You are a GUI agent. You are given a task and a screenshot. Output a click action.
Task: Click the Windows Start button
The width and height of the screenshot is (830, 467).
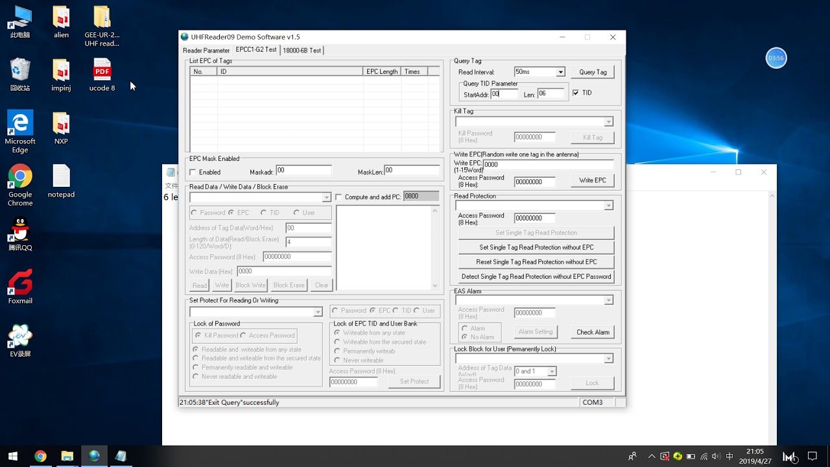point(12,456)
